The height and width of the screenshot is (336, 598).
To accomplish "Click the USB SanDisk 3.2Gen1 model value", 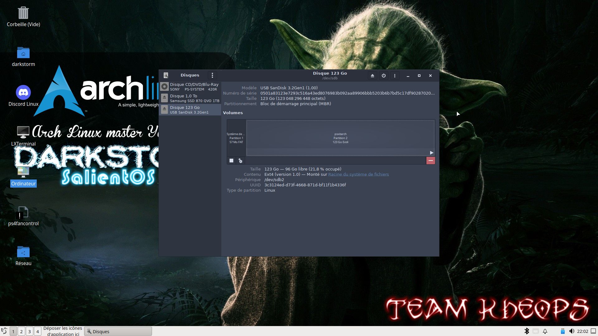I will click(289, 88).
